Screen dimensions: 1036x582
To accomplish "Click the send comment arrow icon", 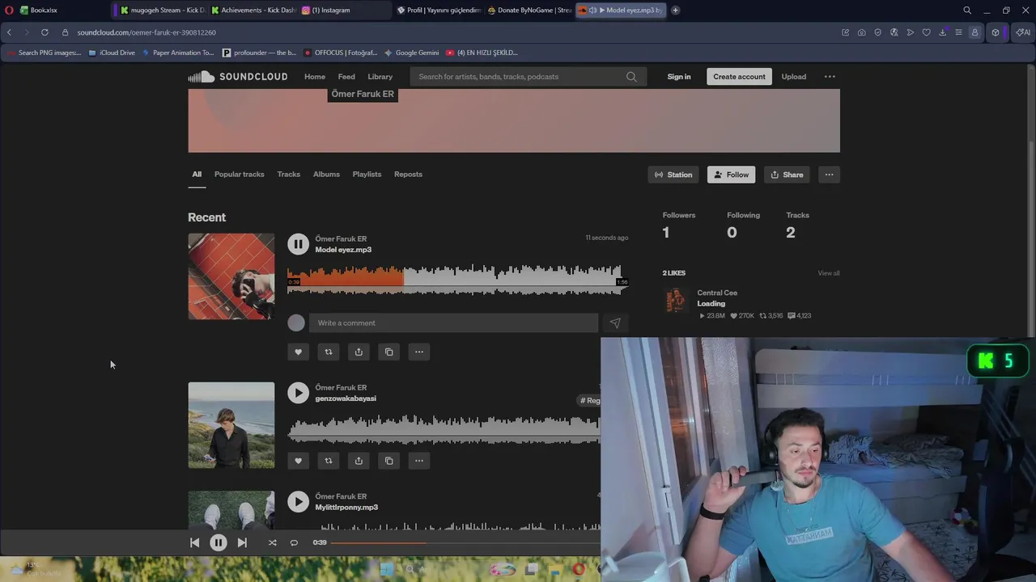I will pyautogui.click(x=615, y=323).
